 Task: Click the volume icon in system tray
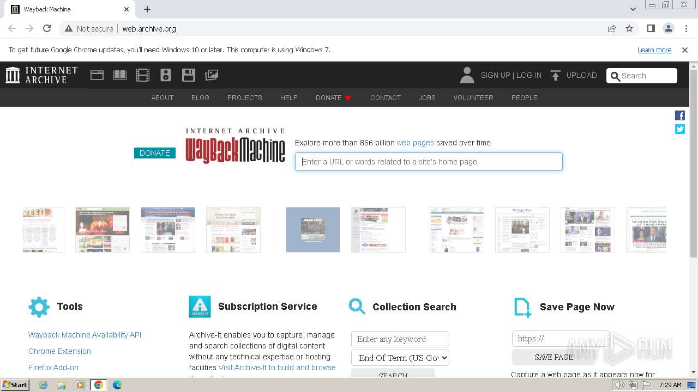click(619, 385)
